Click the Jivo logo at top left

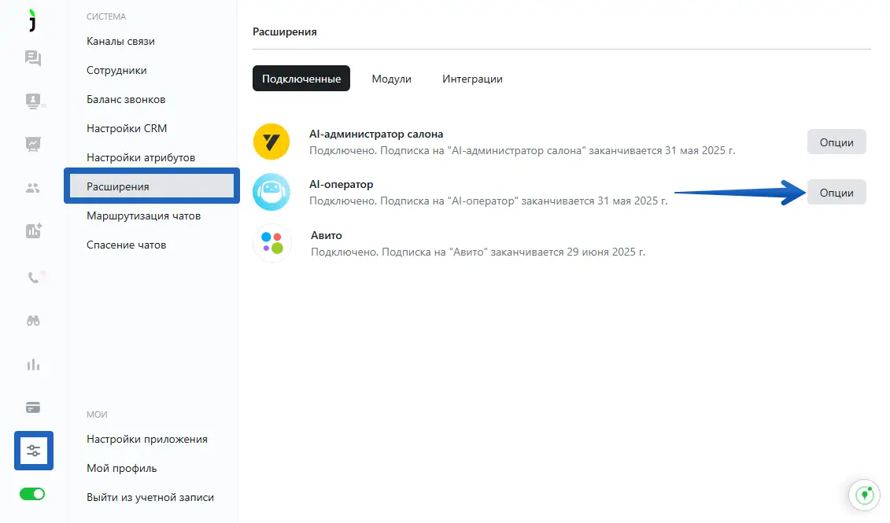click(x=33, y=22)
